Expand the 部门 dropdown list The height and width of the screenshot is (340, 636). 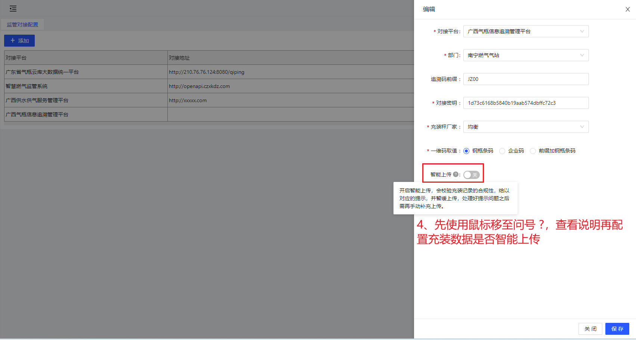tap(526, 55)
